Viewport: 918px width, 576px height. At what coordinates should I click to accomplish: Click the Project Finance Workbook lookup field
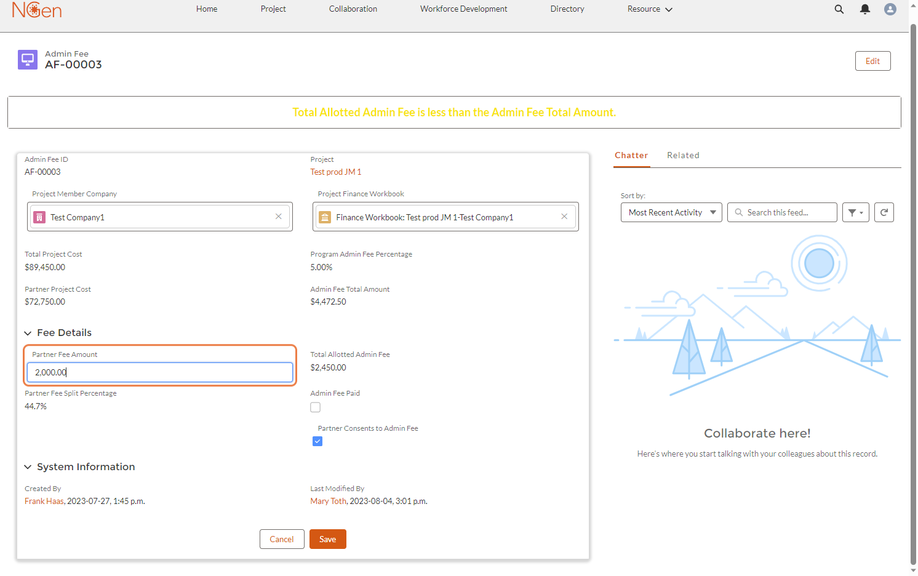[445, 217]
